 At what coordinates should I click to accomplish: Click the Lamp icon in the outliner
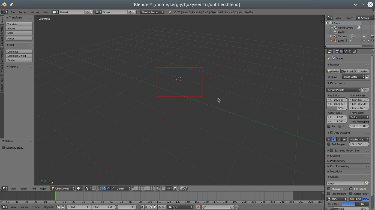pos(336,41)
